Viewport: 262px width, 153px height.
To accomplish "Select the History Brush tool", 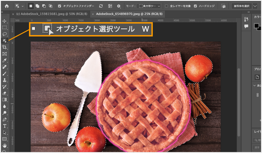I will pyautogui.click(x=5, y=87).
